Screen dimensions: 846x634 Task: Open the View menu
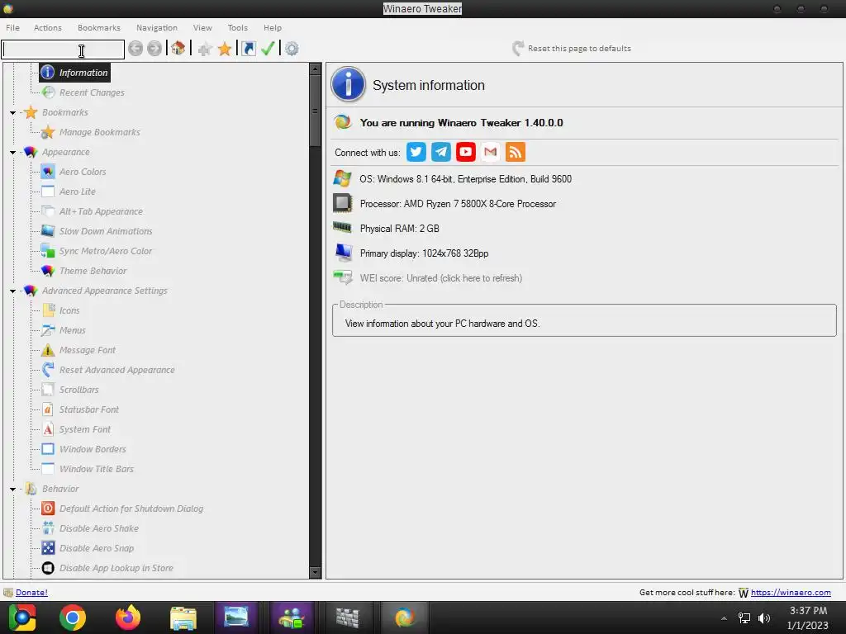(x=202, y=27)
